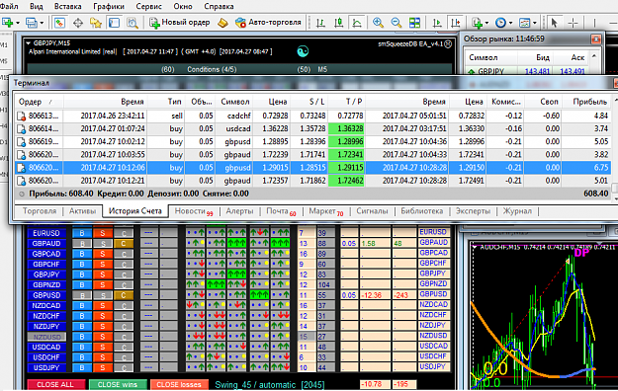This screenshot has width=618, height=391.
Task: Open a new chart from the toolbar
Action: coord(8,23)
